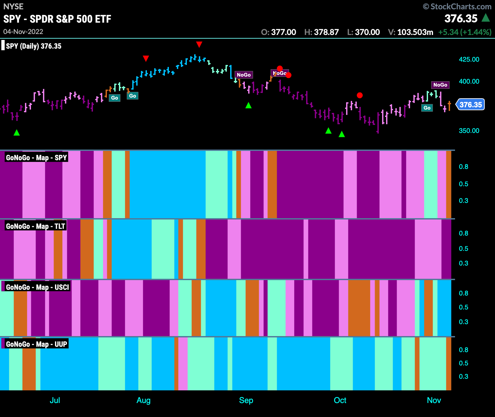Click the blue 376.35 price tag on the axis
This screenshot has width=495, height=417.
coord(470,105)
